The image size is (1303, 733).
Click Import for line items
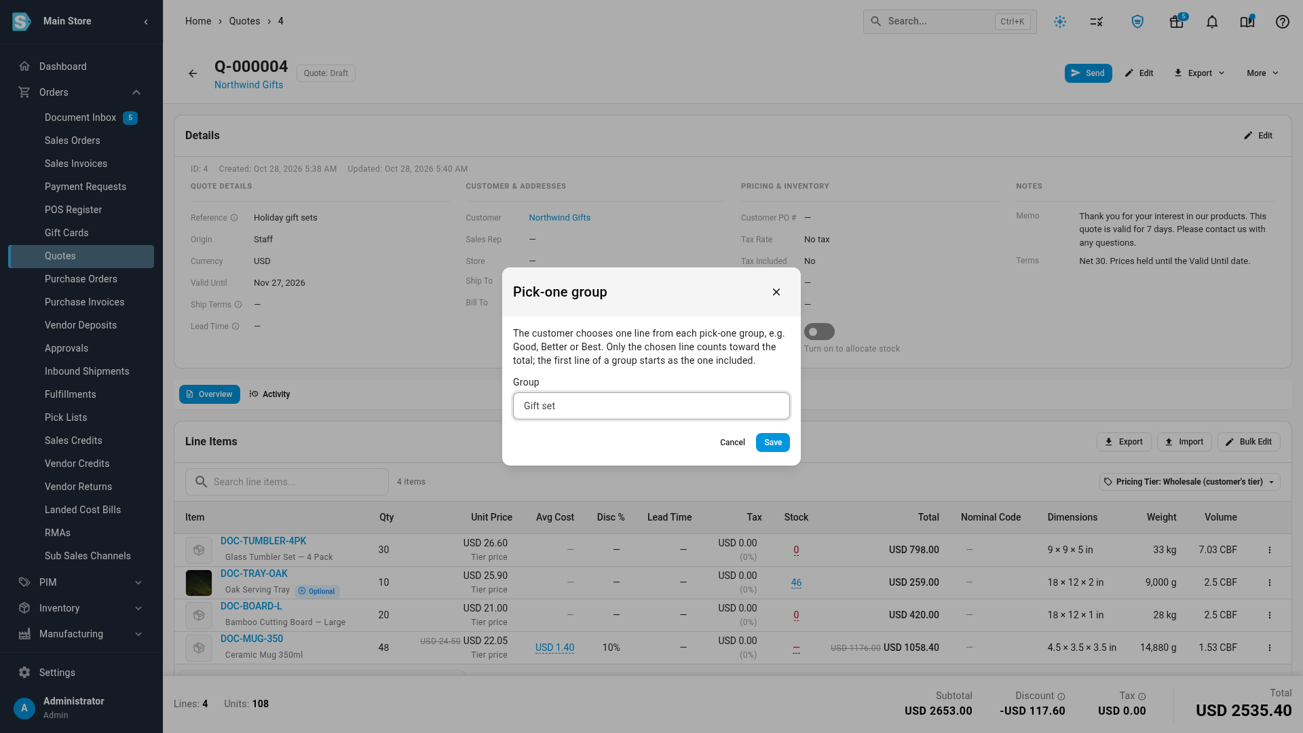pyautogui.click(x=1184, y=442)
